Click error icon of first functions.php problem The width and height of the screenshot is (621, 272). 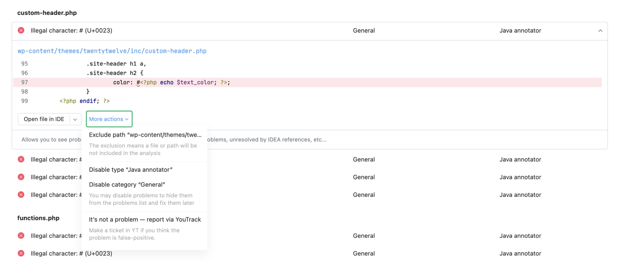pos(21,236)
